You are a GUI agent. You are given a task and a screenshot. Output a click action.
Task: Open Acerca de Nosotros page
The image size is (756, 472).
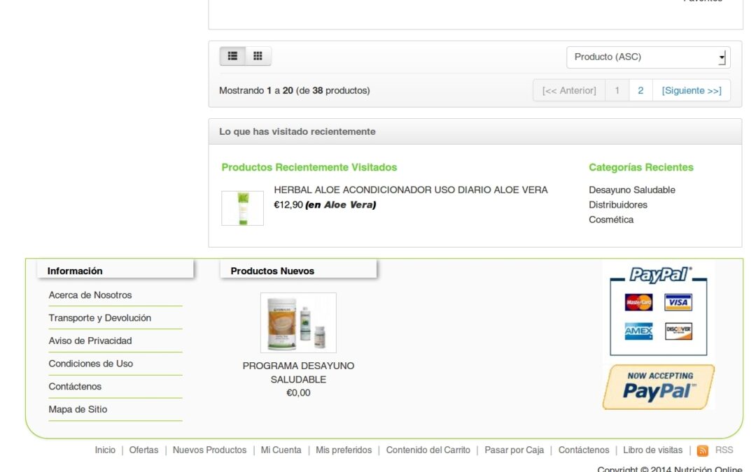90,295
